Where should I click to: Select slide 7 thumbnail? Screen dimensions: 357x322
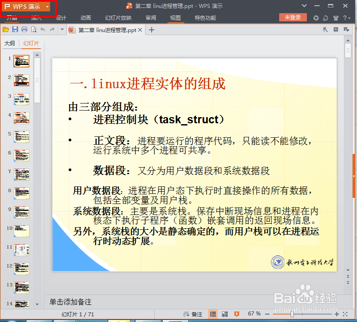point(22,175)
